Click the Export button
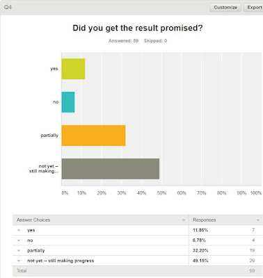Image resolution: width=263 pixels, height=278 pixels. tap(254, 8)
